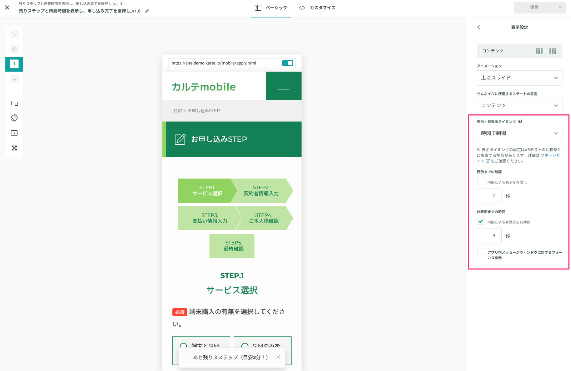The image size is (571, 371).
Task: Switch to the カスタマイズ tab
Action: 317,8
